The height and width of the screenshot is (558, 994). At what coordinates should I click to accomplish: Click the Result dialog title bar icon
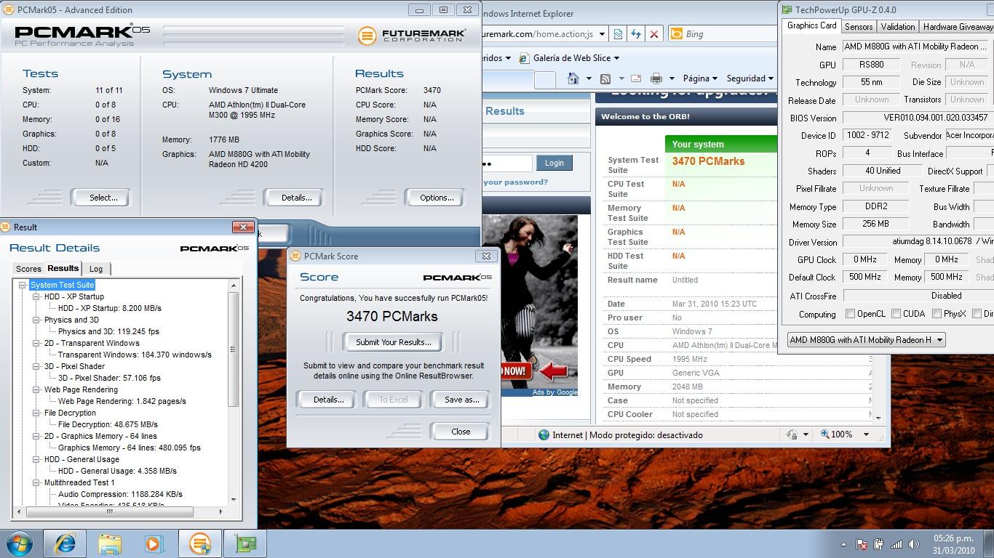[5, 227]
